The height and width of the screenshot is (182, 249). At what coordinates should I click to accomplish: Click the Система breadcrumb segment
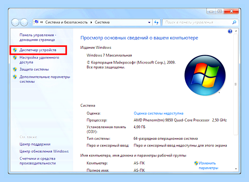click(102, 22)
